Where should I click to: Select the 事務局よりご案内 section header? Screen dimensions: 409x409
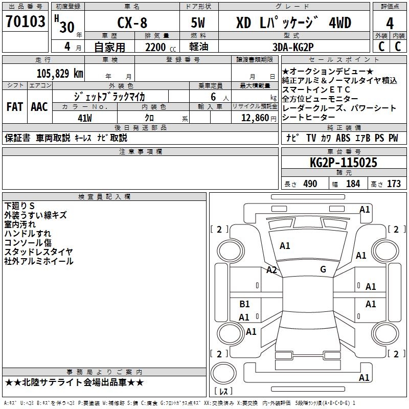pos(104,372)
